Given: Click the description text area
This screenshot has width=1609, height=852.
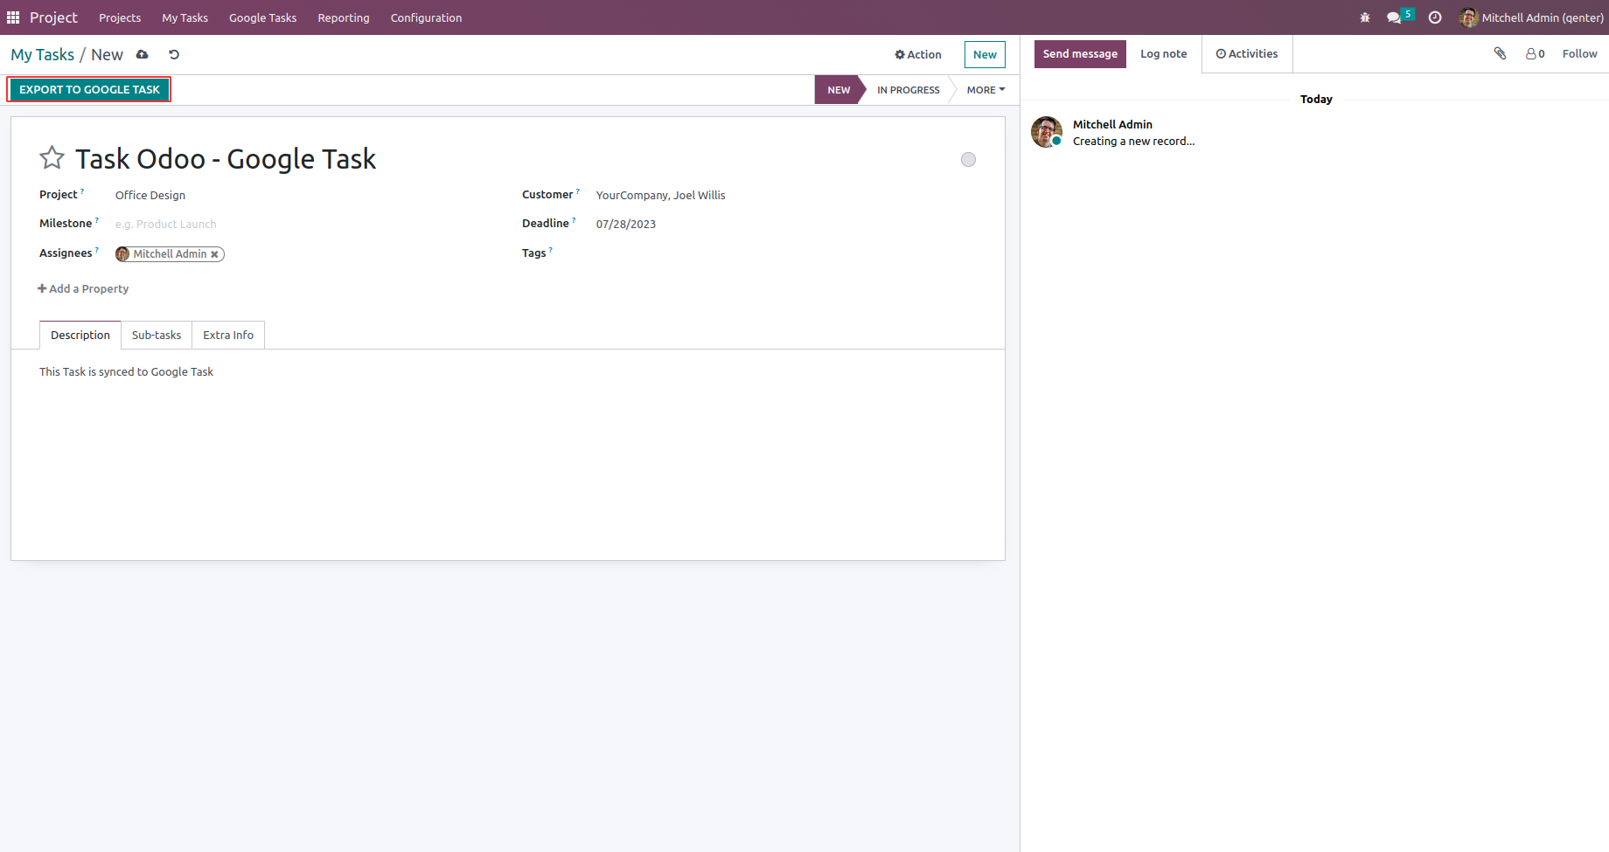Looking at the screenshot, I should [507, 372].
